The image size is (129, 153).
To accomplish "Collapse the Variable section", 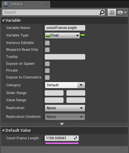I will [3, 20].
